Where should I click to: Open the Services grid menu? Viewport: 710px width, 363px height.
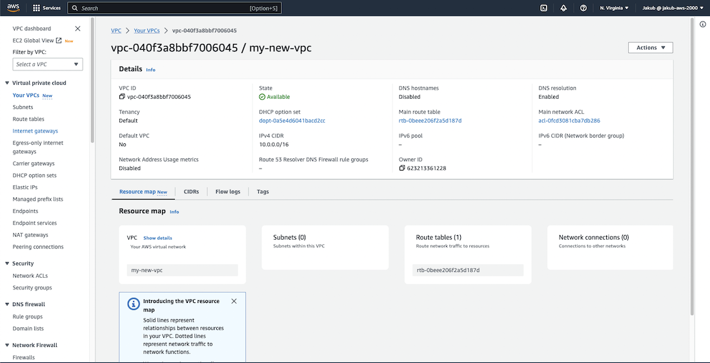[x=46, y=8]
